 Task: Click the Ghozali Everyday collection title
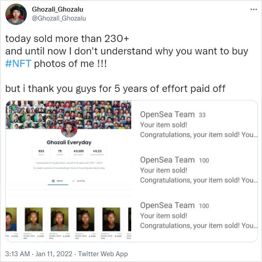click(69, 142)
